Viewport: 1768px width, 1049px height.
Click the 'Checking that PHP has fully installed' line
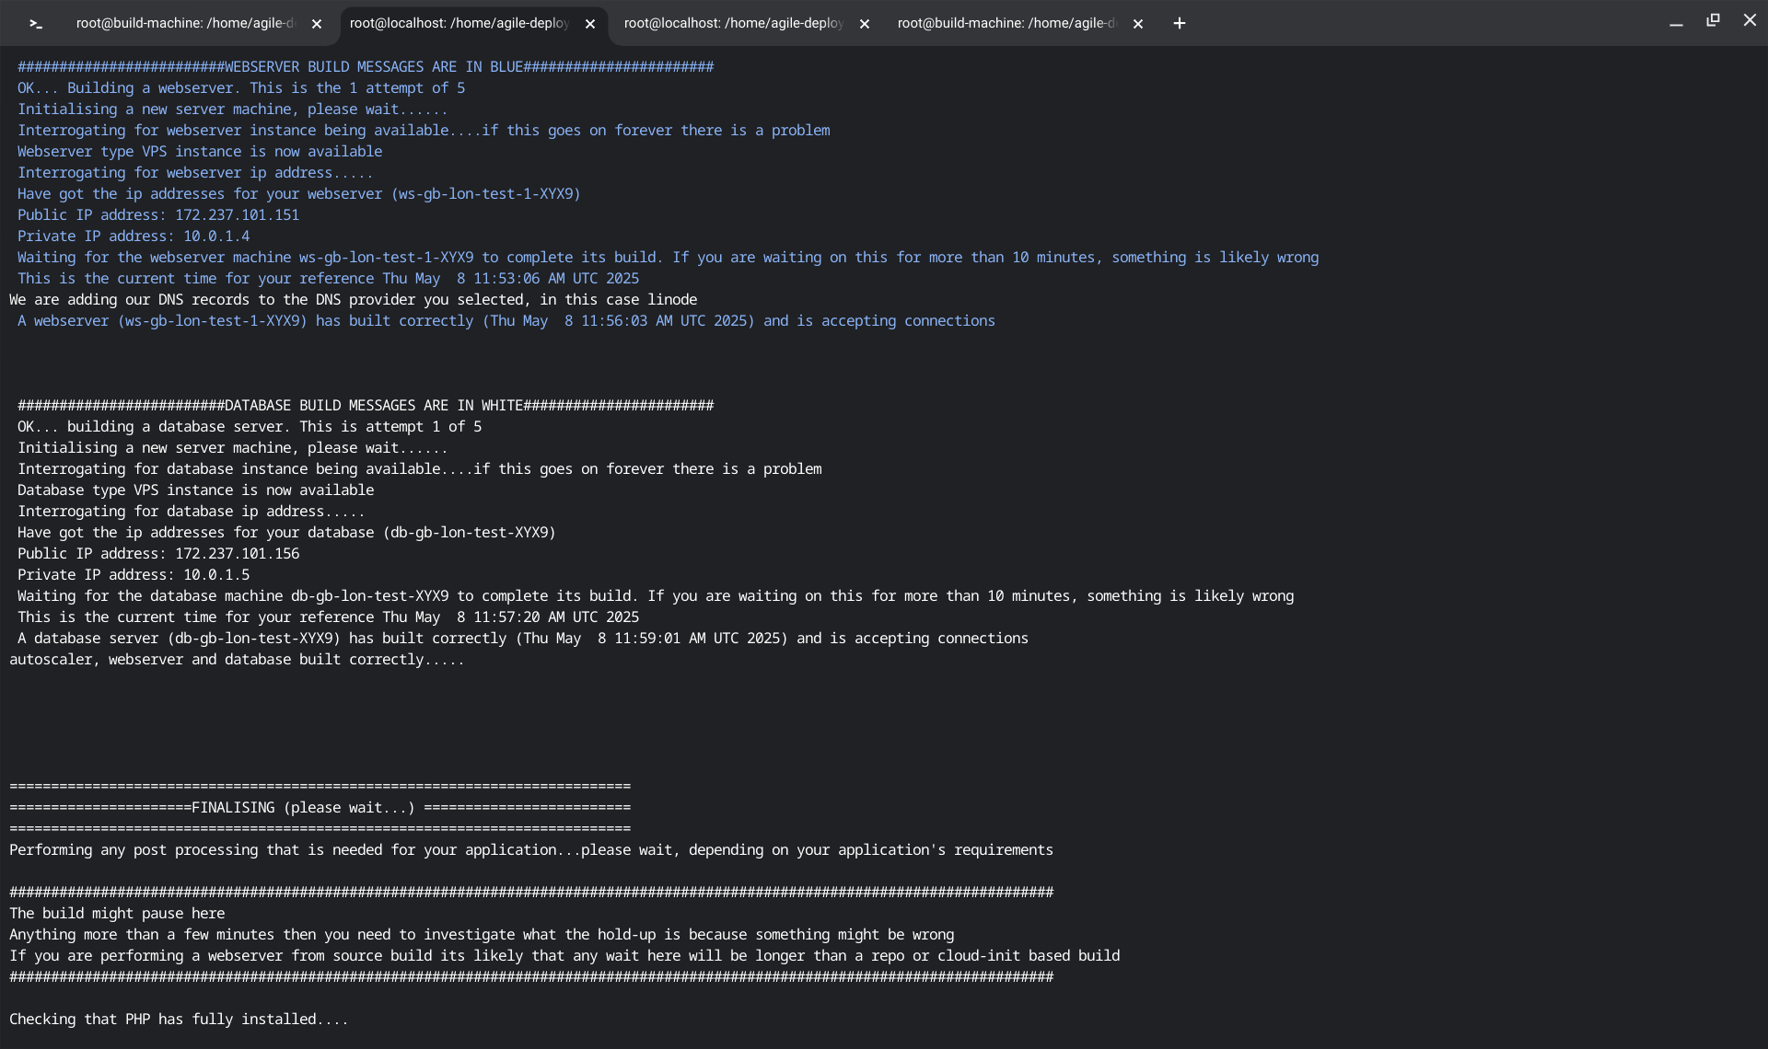click(179, 1020)
